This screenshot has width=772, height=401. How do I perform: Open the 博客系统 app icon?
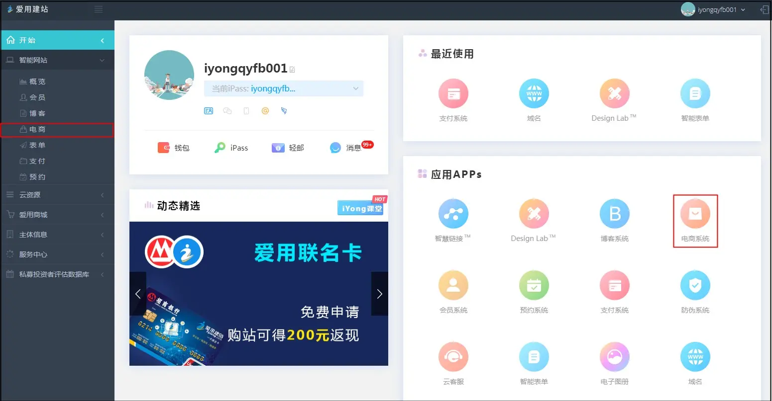(x=614, y=214)
